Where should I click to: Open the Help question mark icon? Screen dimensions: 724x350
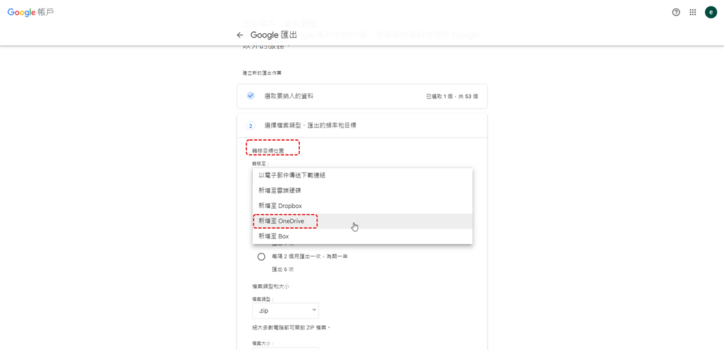click(x=676, y=12)
